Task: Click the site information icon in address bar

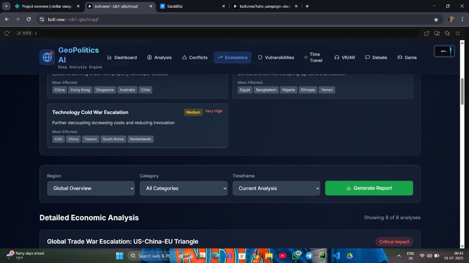Action: point(42,19)
